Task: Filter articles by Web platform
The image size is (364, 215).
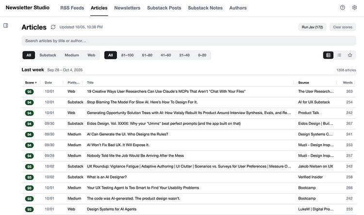Action: tap(91, 55)
